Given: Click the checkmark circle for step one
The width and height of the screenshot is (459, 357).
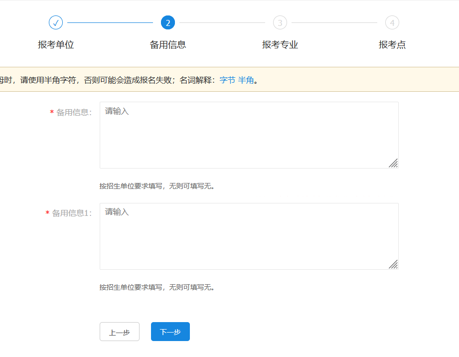Looking at the screenshot, I should [x=56, y=22].
